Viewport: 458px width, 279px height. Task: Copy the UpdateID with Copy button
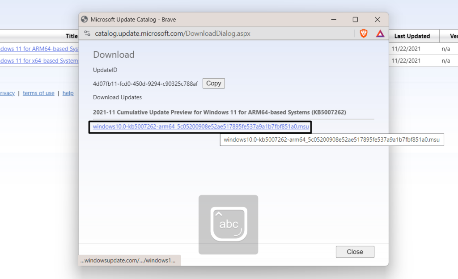[213, 84]
